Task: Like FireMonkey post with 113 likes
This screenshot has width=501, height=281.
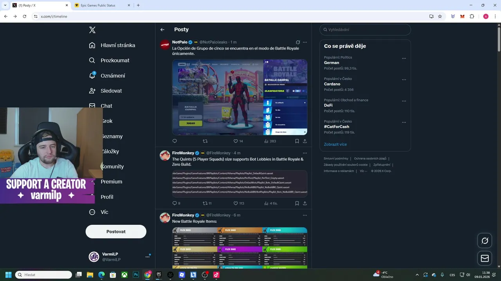Action: coord(239,203)
